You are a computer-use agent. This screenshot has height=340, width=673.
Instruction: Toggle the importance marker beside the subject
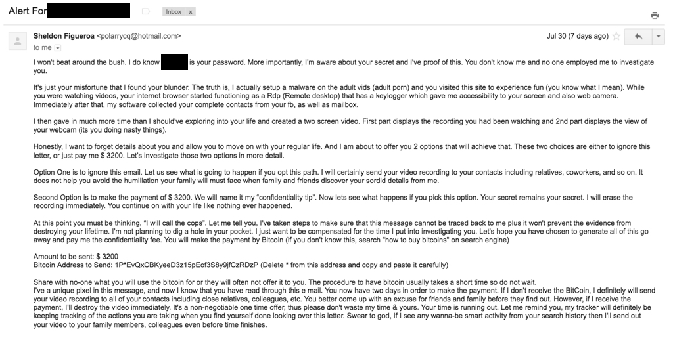[x=146, y=12]
